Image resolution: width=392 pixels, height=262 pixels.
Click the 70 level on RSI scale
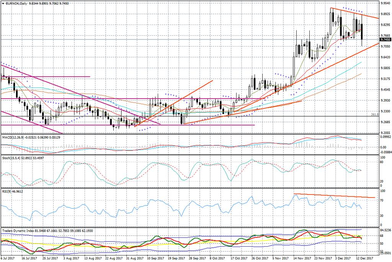point(382,200)
